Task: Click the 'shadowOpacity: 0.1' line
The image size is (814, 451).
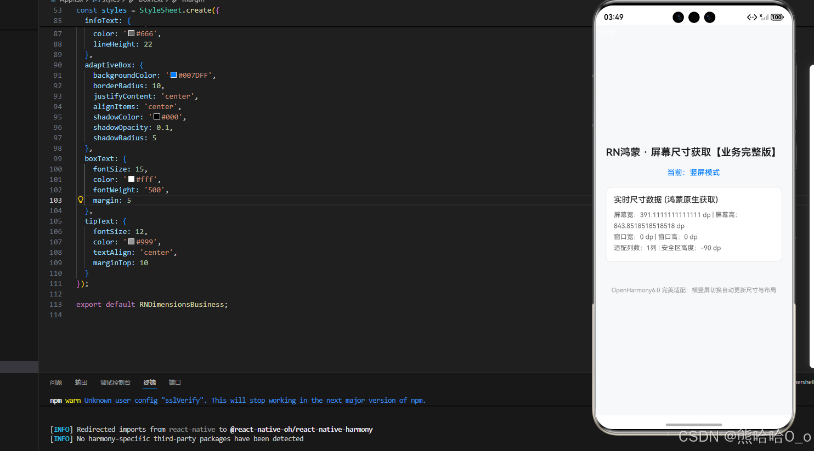Action: tap(133, 127)
